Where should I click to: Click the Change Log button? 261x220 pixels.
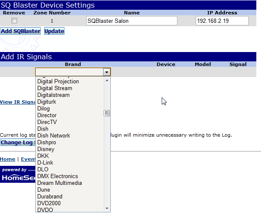pyautogui.click(x=18, y=143)
